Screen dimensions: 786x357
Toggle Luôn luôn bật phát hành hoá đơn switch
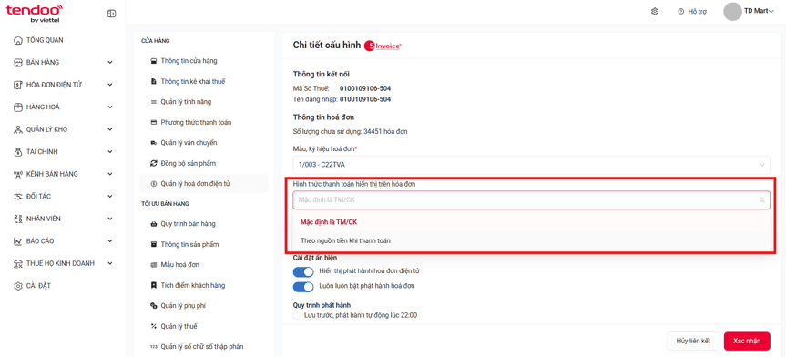click(x=302, y=287)
